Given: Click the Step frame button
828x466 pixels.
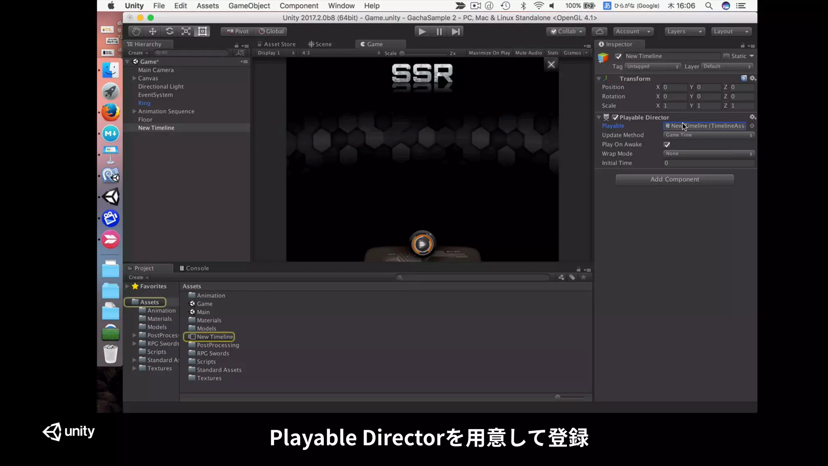Looking at the screenshot, I should pos(456,32).
